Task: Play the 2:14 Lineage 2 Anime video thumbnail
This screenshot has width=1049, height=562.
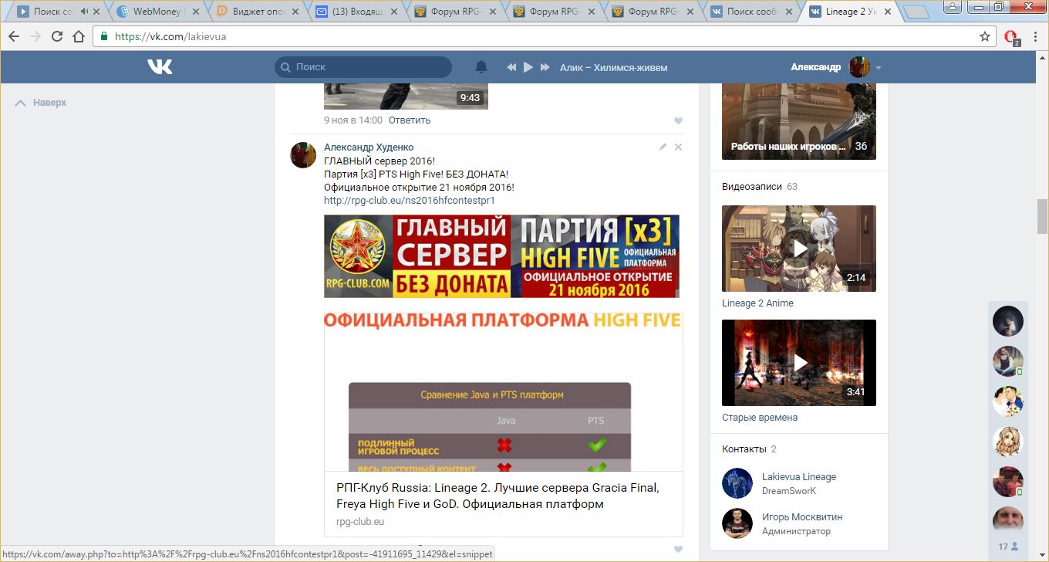Action: (x=799, y=249)
